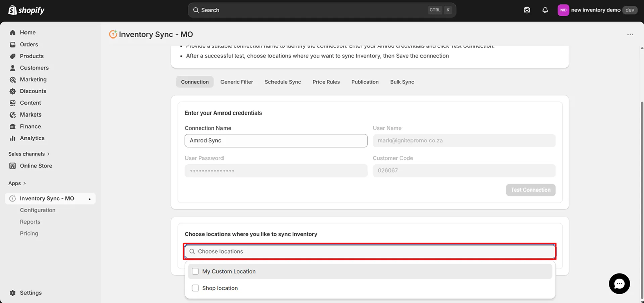Select the Shop location checkbox
This screenshot has height=303, width=644.
point(195,288)
